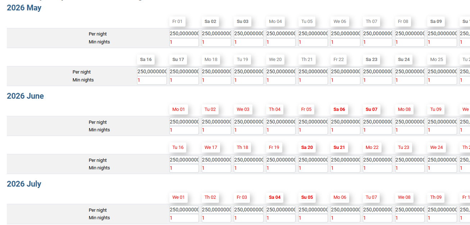Viewport: 470px width, 225px height.
Task: Edit per night price for Sa 16 May
Action: pos(152,72)
